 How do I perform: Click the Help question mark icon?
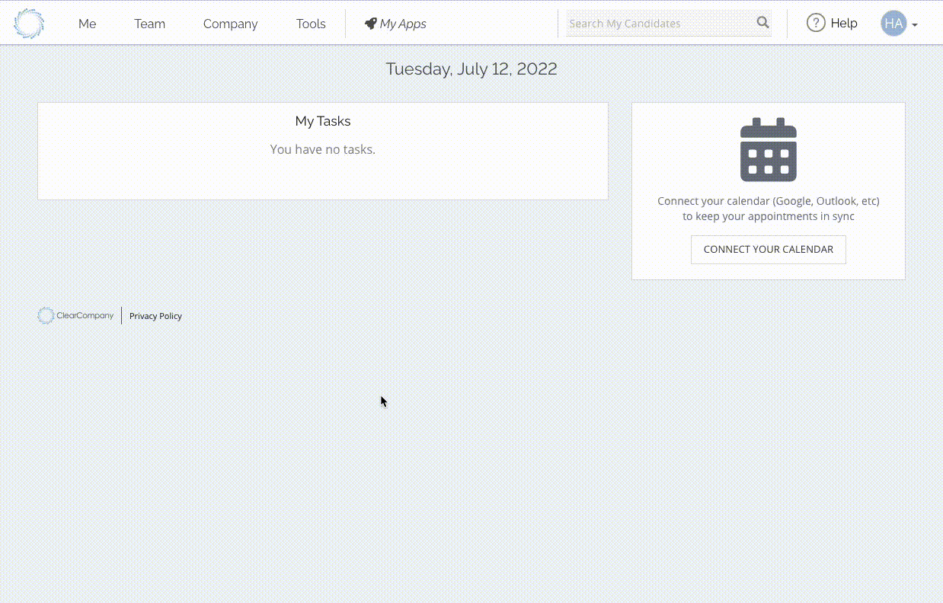(x=816, y=24)
